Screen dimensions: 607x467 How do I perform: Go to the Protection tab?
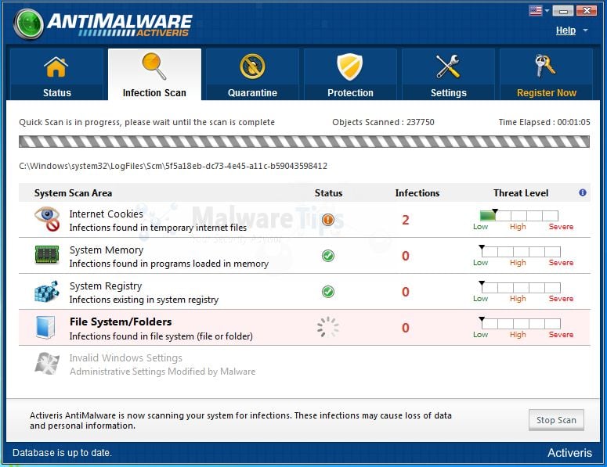pos(350,74)
